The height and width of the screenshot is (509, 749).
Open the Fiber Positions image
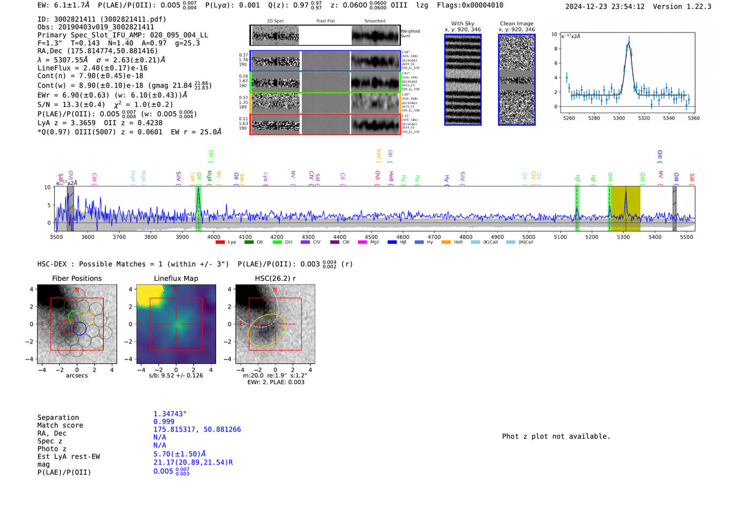pos(77,324)
